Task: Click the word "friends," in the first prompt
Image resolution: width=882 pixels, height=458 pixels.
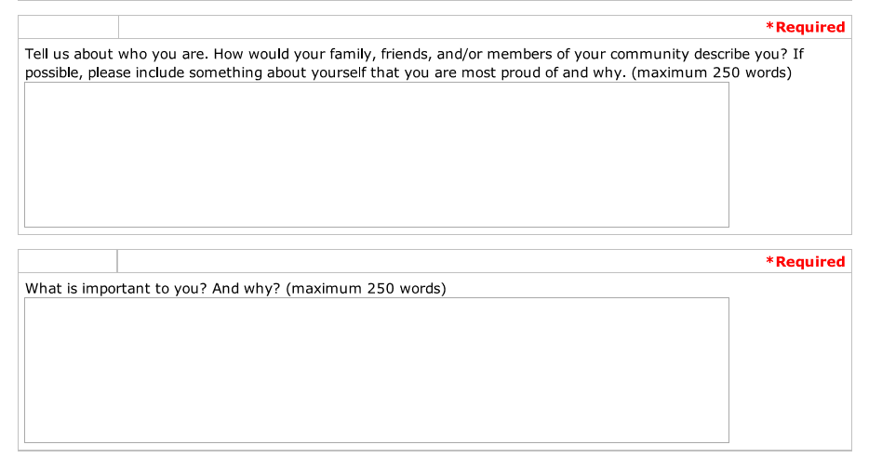Action: (x=407, y=54)
